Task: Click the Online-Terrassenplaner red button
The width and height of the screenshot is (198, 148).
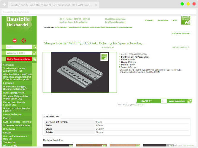Action: point(19,59)
